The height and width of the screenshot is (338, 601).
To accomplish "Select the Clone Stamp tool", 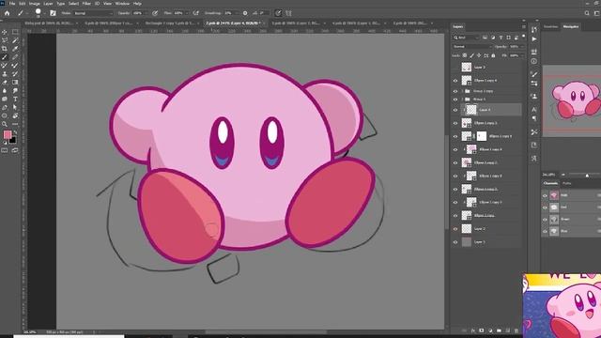I will [x=5, y=74].
